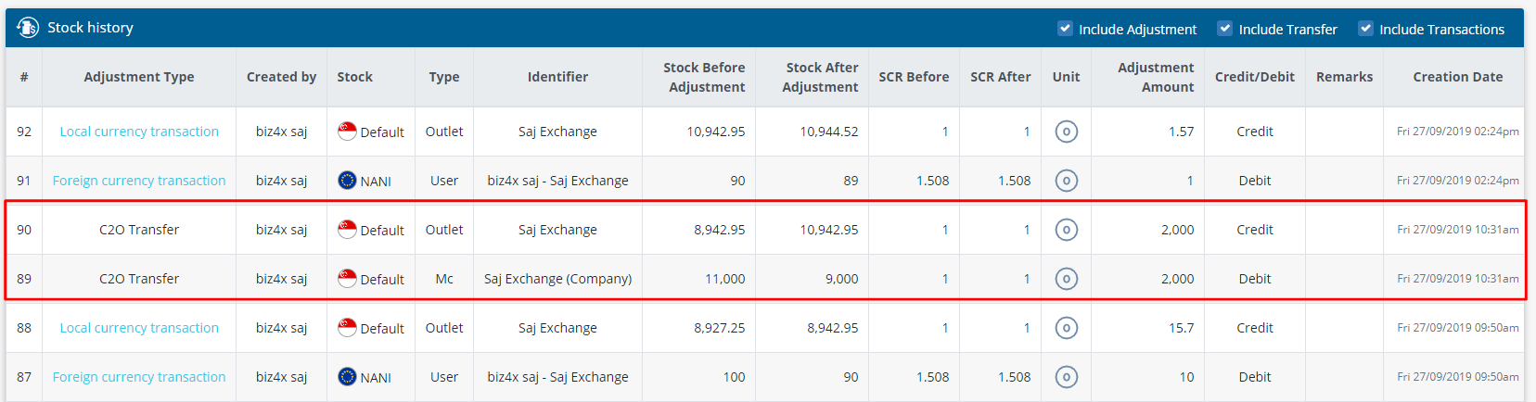This screenshot has height=402, width=1536.
Task: Open Local currency transaction link in row 88
Action: (139, 328)
